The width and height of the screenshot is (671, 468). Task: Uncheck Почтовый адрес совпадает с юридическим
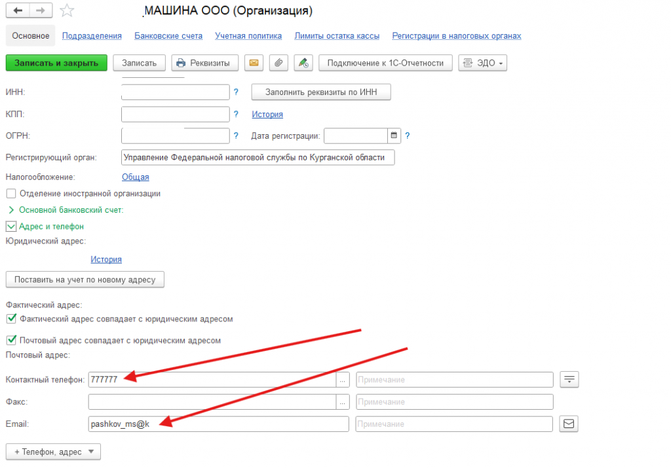(x=11, y=340)
